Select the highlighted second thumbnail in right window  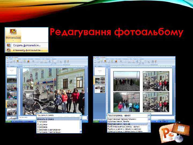click(x=100, y=80)
